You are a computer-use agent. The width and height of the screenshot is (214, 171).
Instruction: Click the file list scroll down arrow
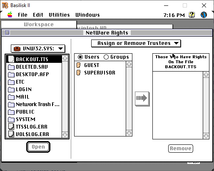(x=65, y=134)
